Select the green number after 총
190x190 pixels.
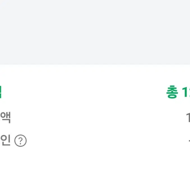[x=186, y=92]
